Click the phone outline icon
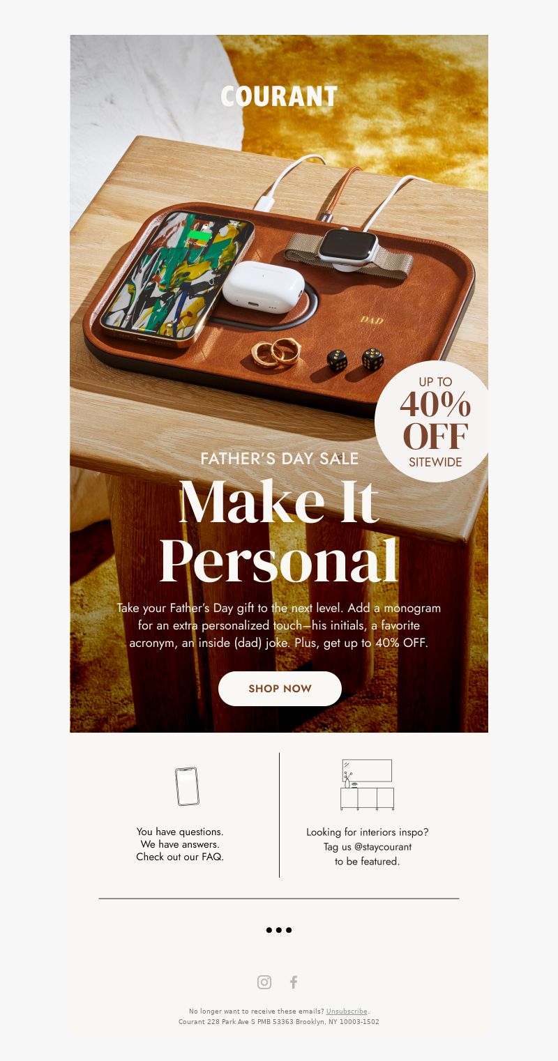This screenshot has height=1061, width=558. (x=187, y=786)
